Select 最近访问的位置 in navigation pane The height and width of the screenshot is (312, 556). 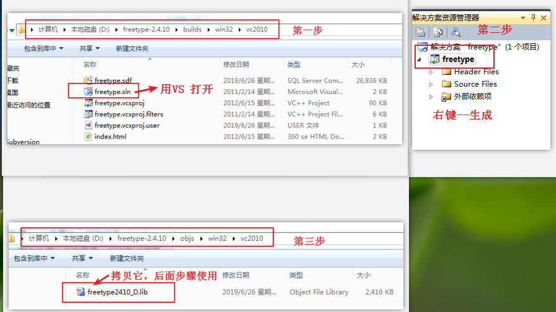point(29,105)
